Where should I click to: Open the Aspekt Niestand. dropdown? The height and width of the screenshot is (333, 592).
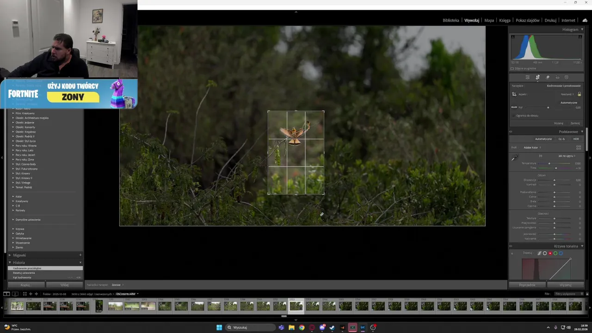point(568,94)
